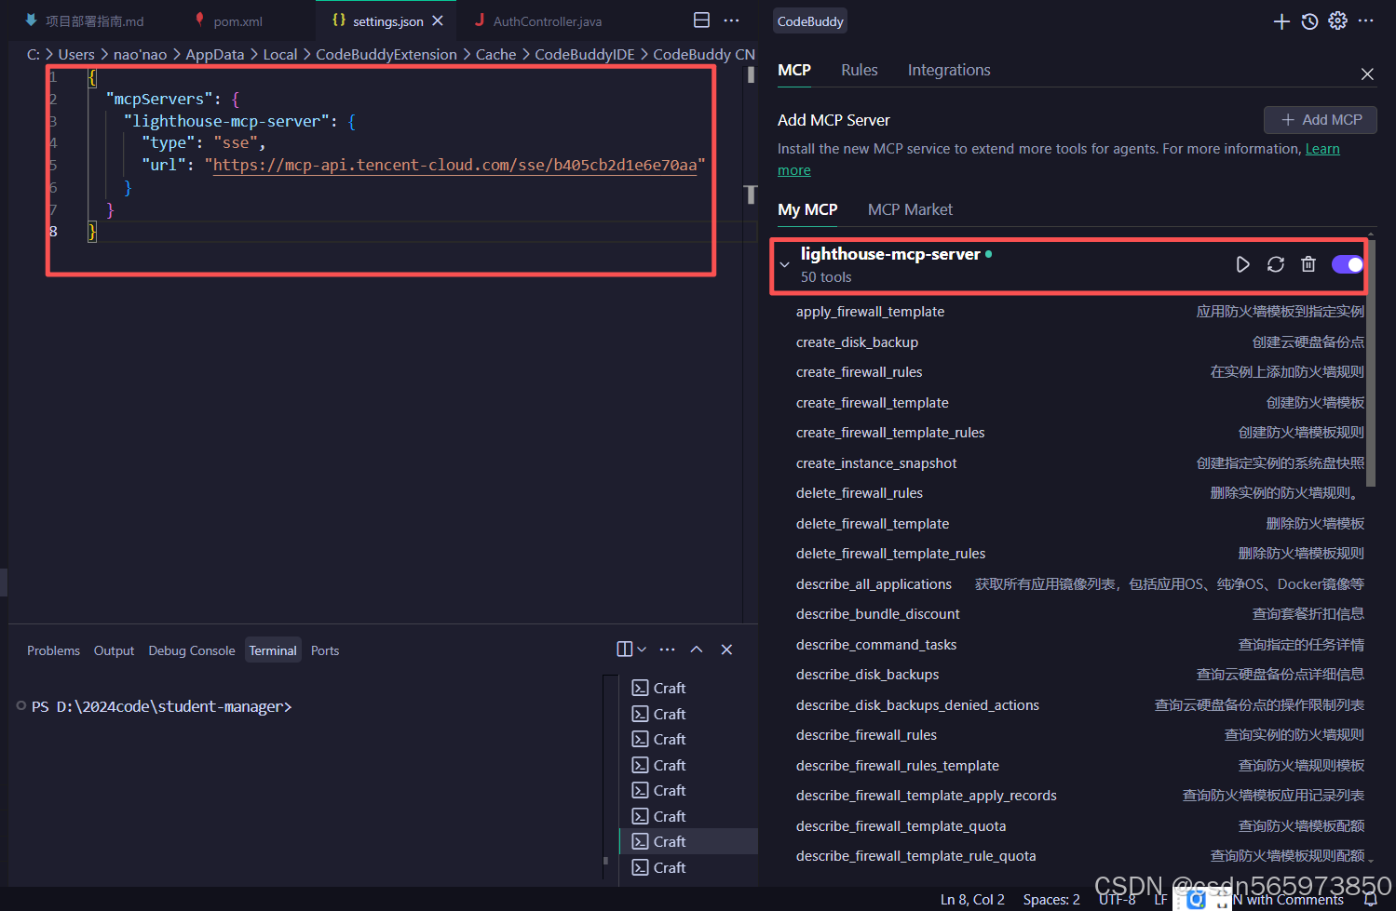Image resolution: width=1396 pixels, height=911 pixels.
Task: Open split terminal dropdown arrow
Action: click(642, 650)
